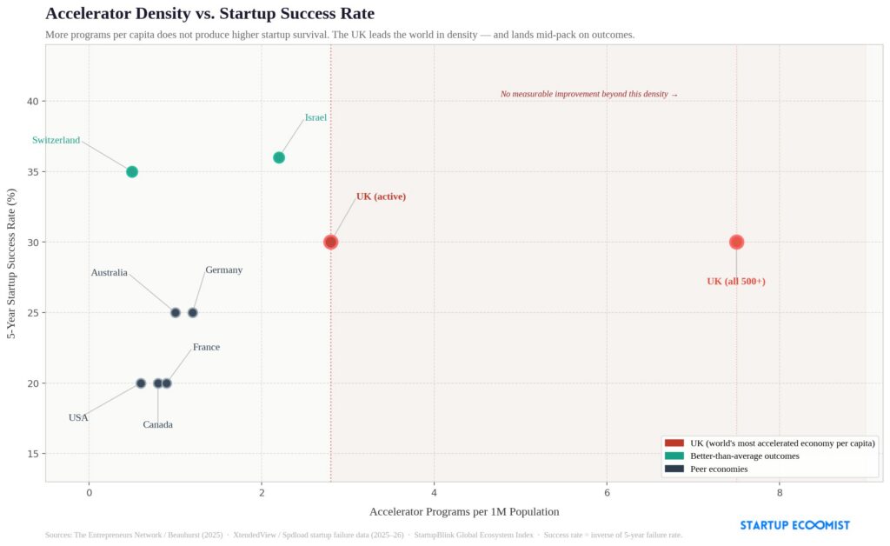Image resolution: width=890 pixels, height=546 pixels.
Task: Click the Switzerland text label
Action: click(x=56, y=140)
